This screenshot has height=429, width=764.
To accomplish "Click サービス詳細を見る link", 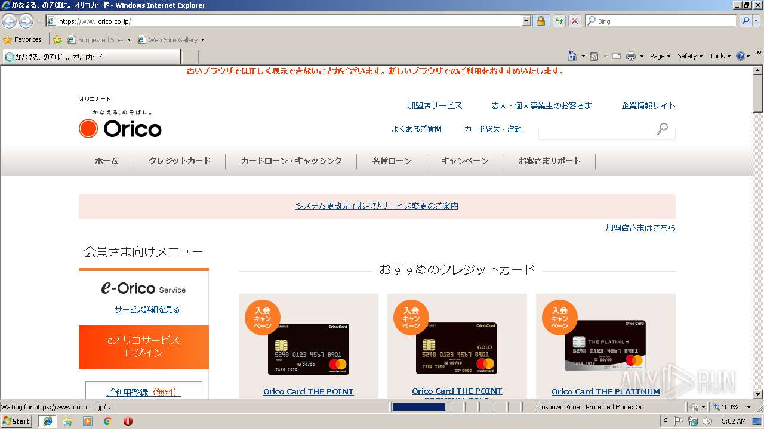I will tap(147, 309).
